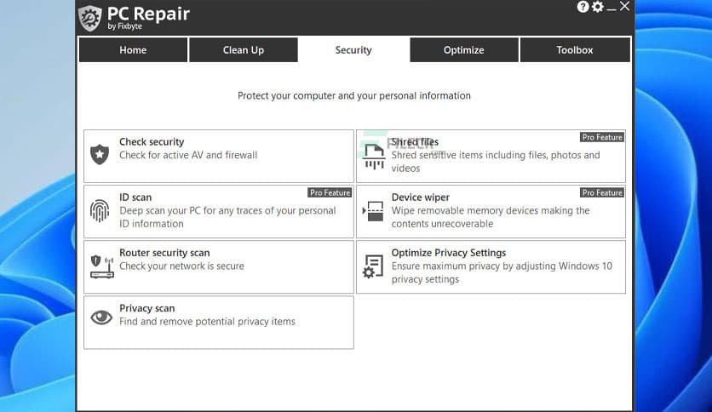Start the ID scan feature title
Screen dimensions: 712x412
(x=135, y=197)
